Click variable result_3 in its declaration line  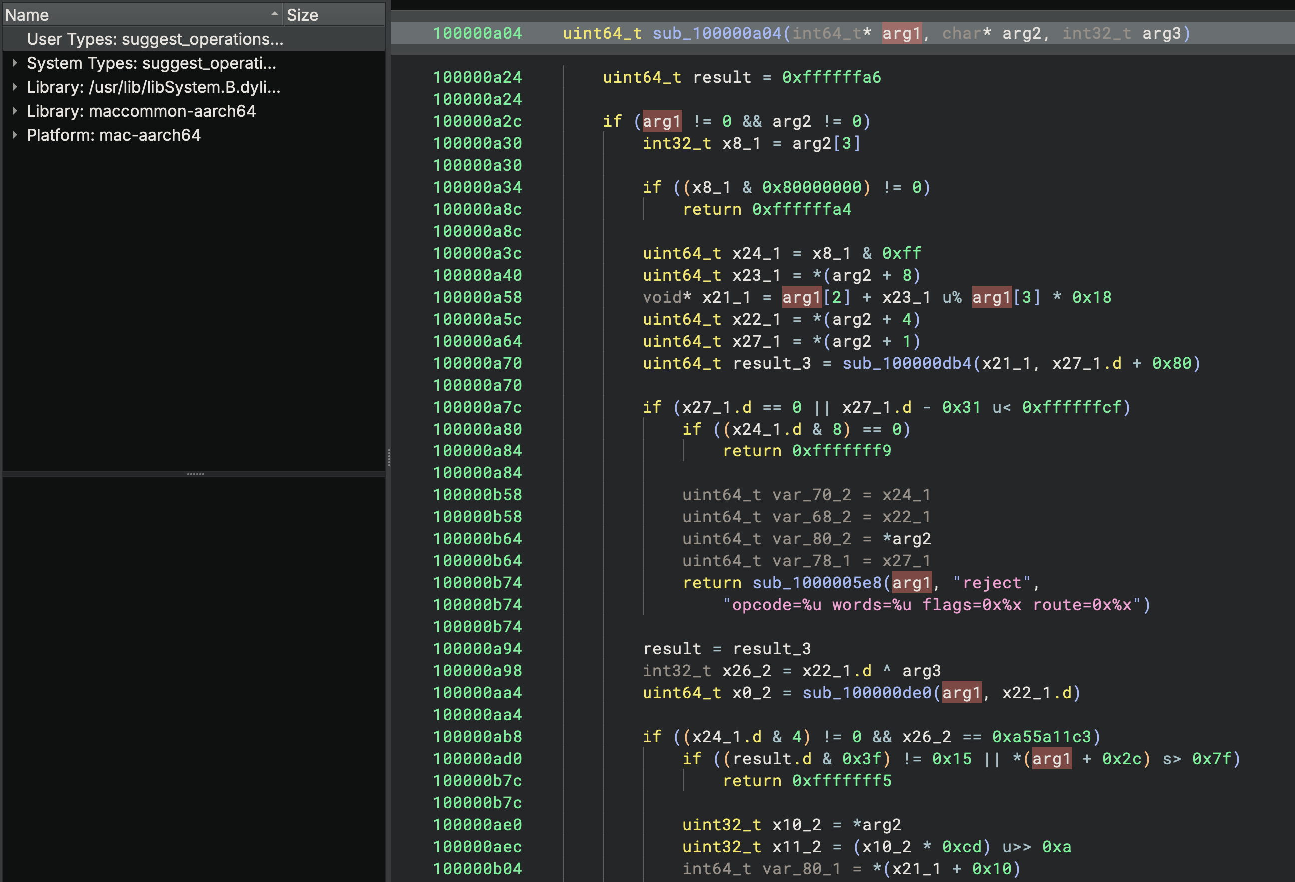[772, 363]
